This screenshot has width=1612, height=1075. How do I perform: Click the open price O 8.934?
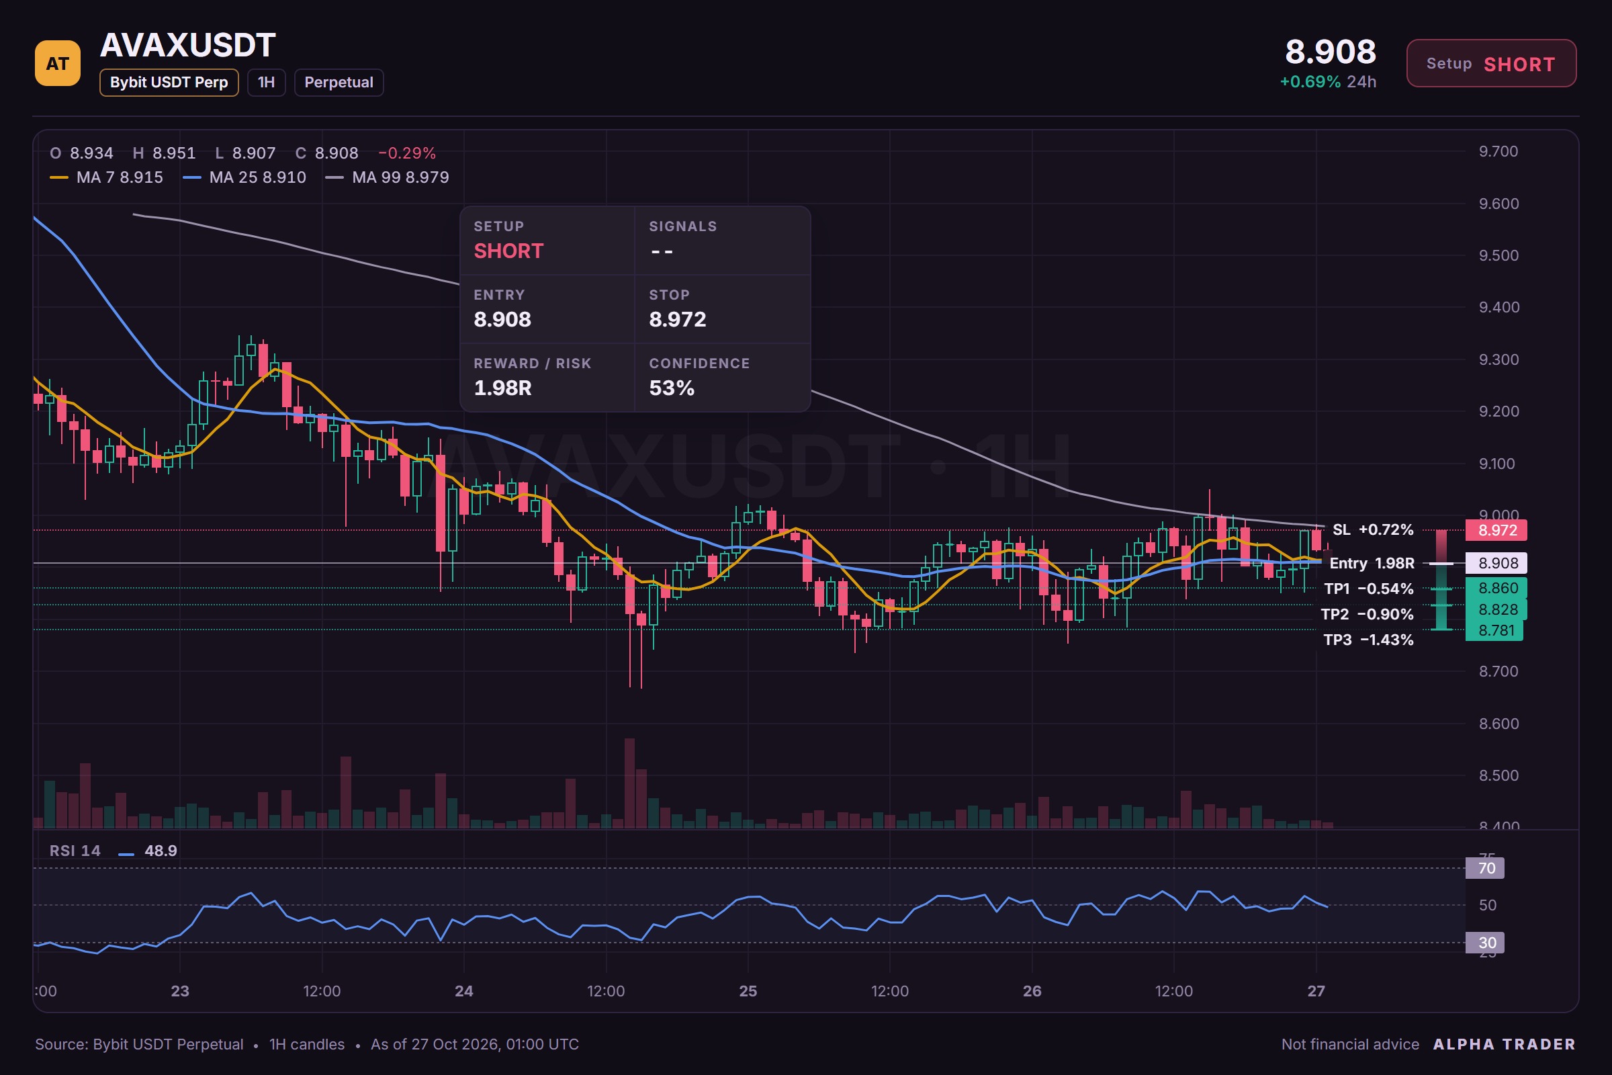[x=81, y=153]
